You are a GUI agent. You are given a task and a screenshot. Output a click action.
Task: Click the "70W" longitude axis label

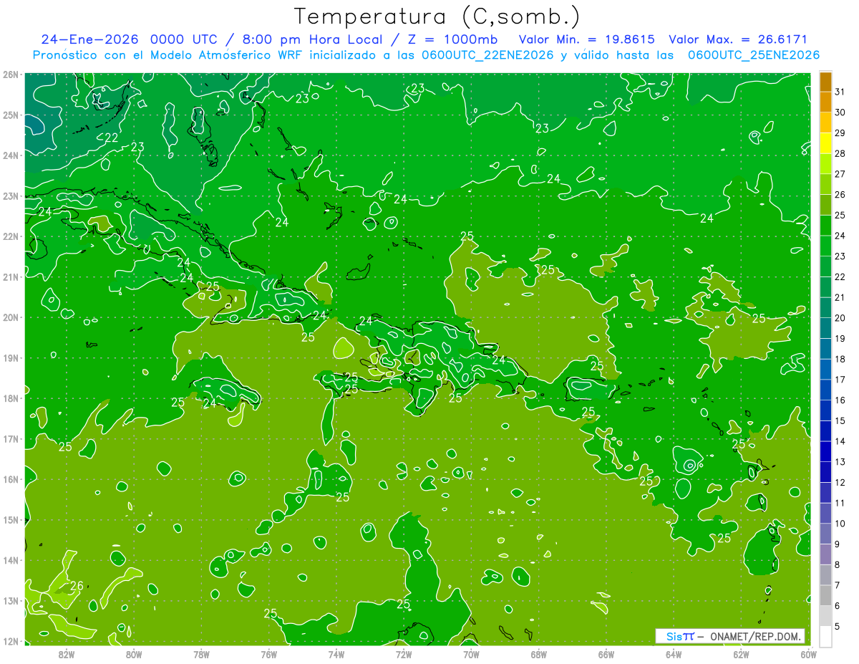tap(471, 653)
